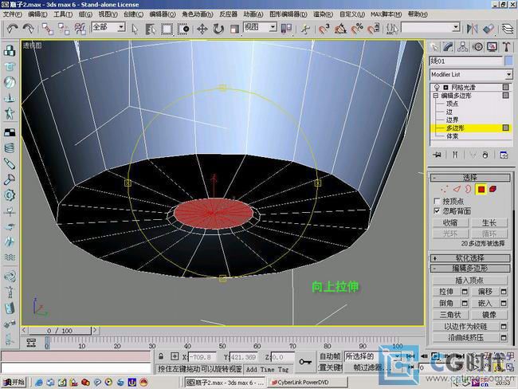The width and height of the screenshot is (518, 389).
Task: Toggle Show End Result below modifier stack
Action: (455, 155)
